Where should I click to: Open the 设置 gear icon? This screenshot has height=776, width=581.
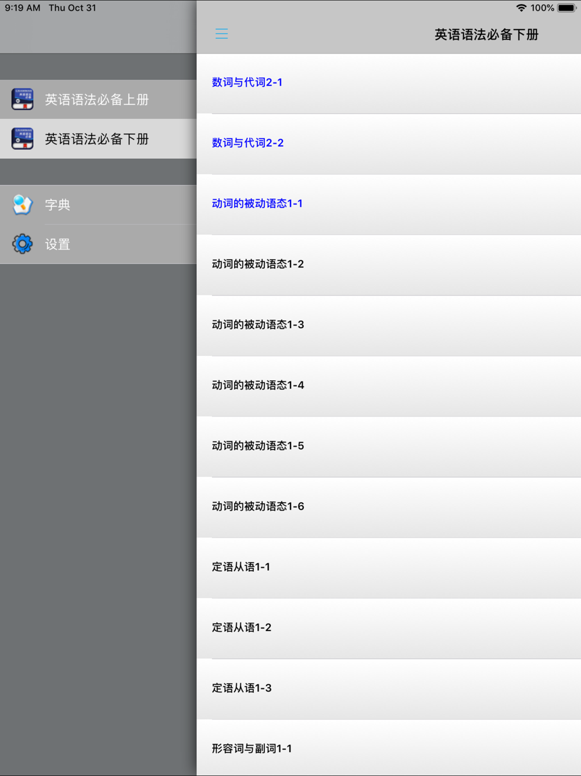coord(23,244)
